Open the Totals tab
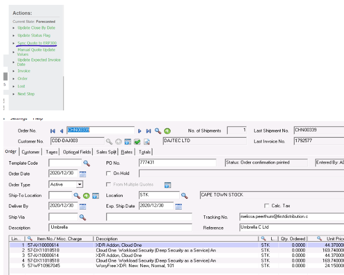Screen dimensions: 344x275 tap(145, 152)
